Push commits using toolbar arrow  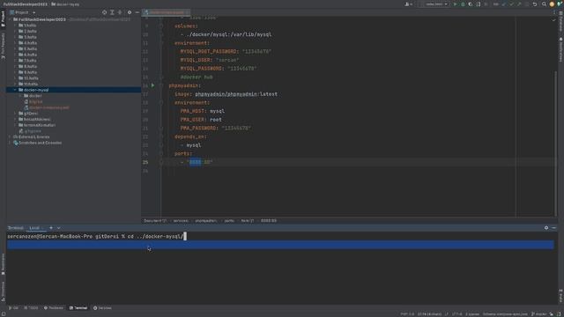(x=519, y=4)
